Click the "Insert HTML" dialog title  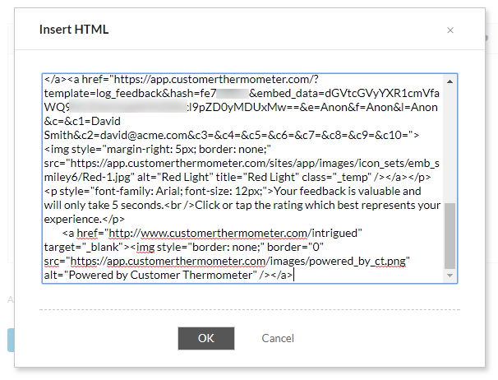(74, 30)
